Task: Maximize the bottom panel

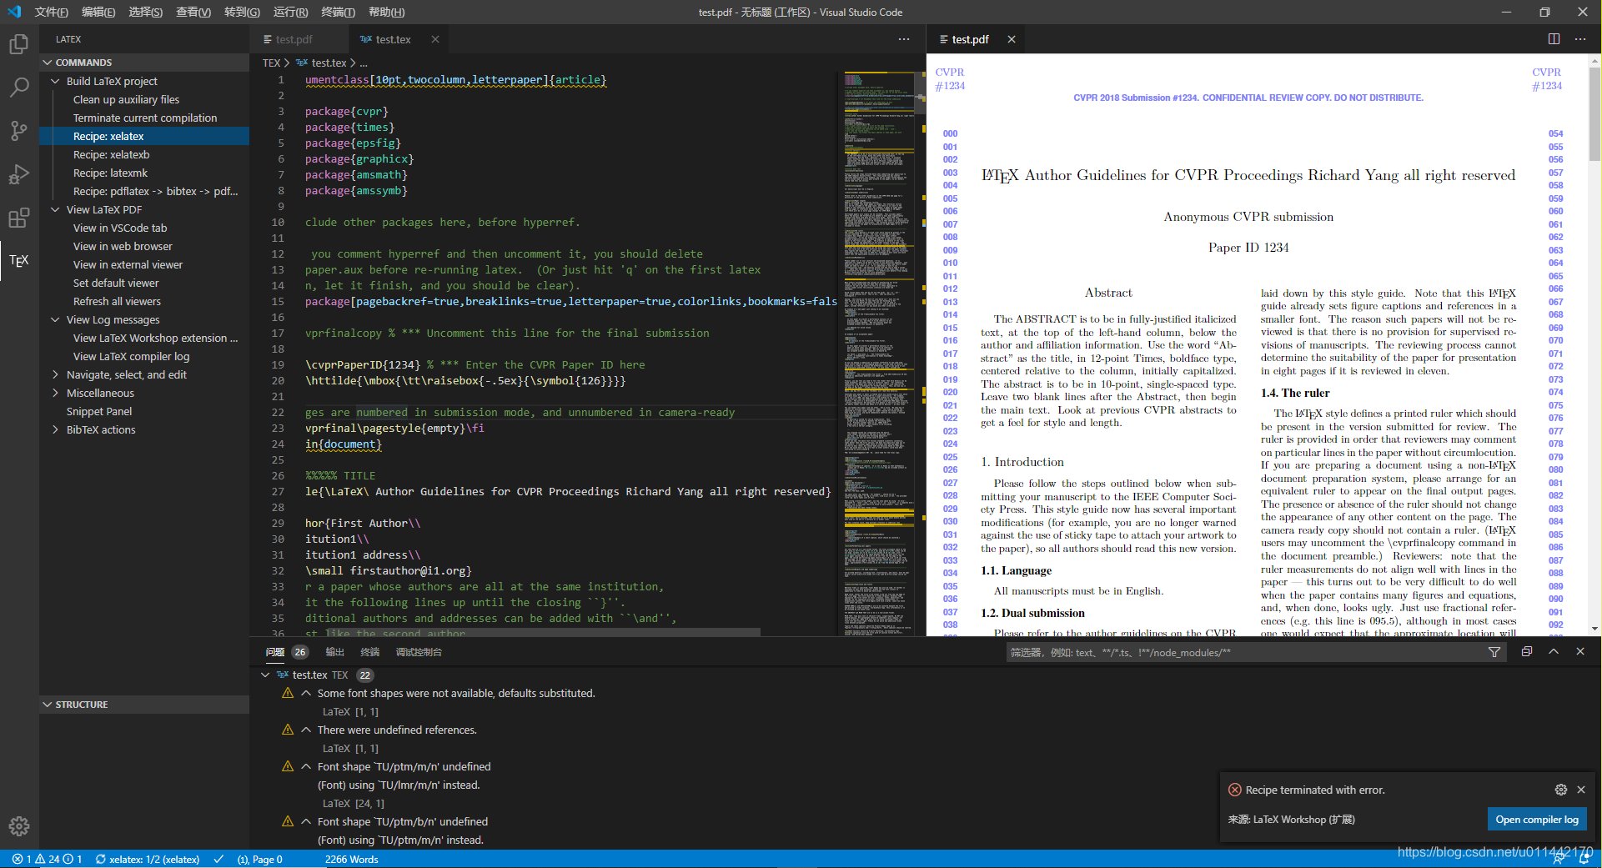Action: 1554,652
